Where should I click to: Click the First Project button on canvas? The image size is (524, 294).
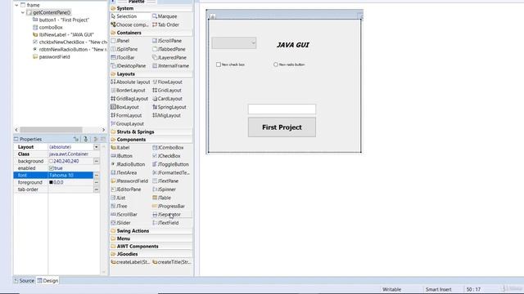point(282,127)
